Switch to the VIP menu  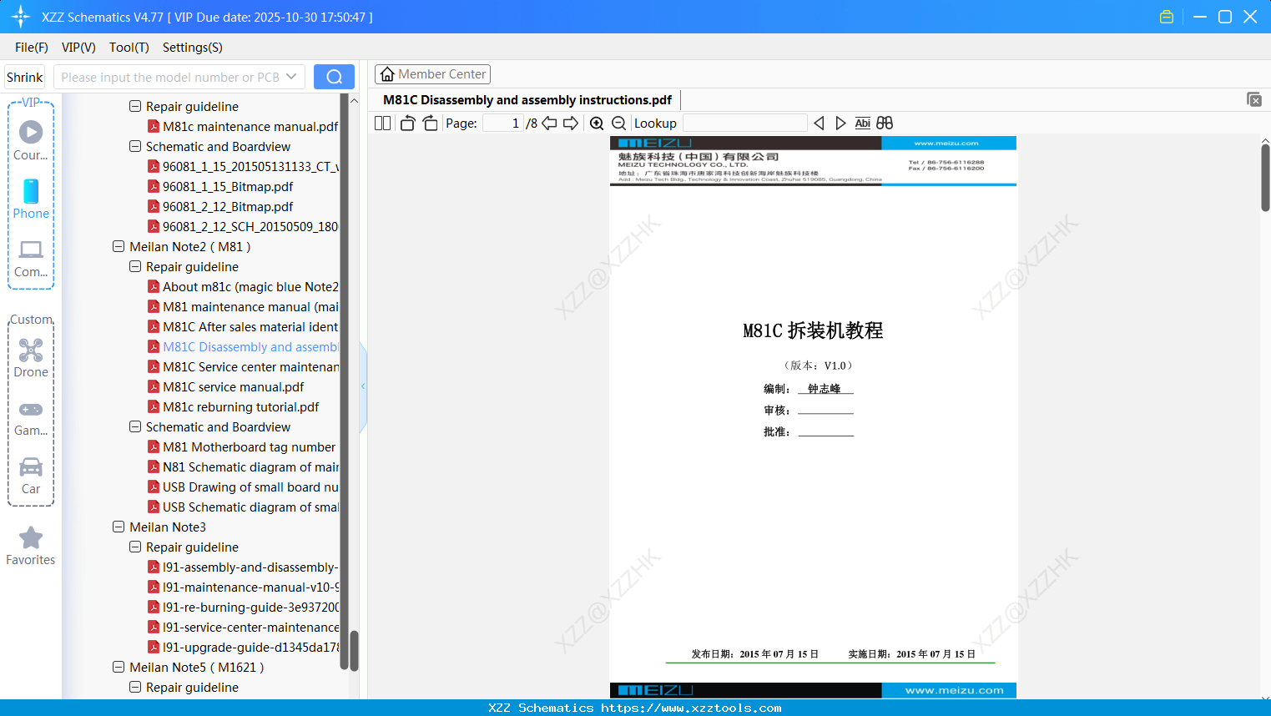point(78,48)
